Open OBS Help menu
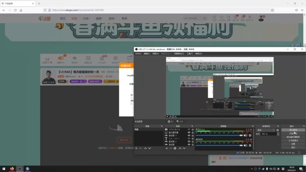The width and height of the screenshot is (306, 172). click(x=199, y=54)
